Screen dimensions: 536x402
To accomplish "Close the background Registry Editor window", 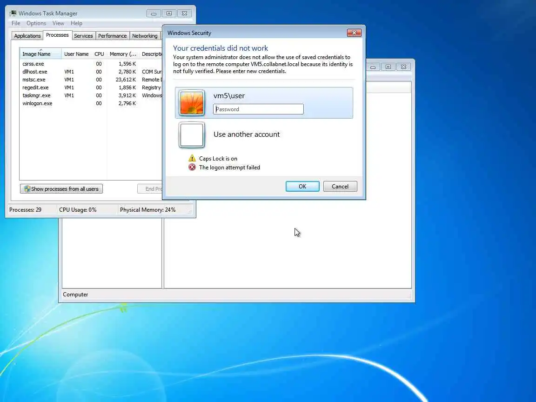I will coord(403,67).
